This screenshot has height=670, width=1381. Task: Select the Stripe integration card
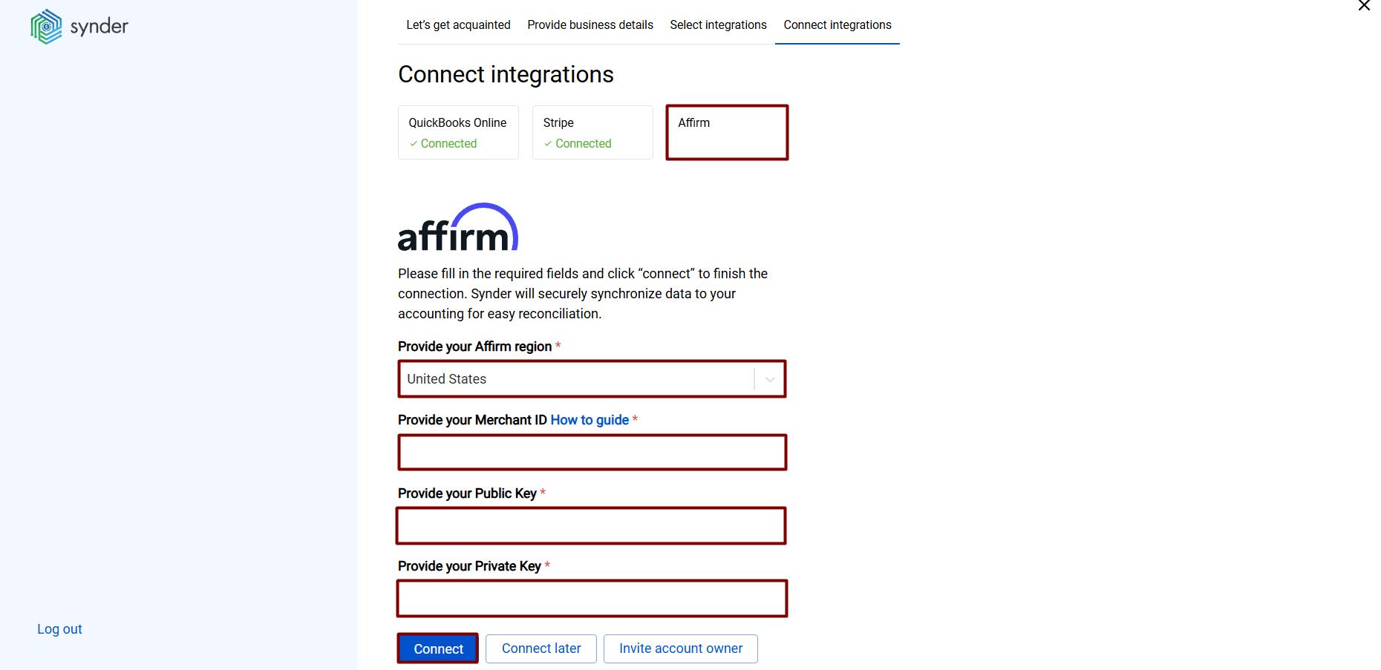592,132
